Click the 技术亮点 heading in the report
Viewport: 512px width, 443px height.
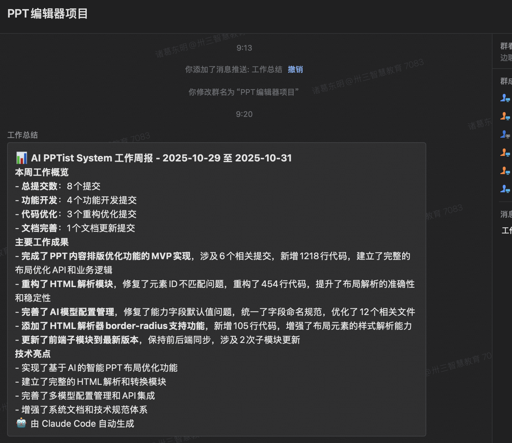[33, 354]
